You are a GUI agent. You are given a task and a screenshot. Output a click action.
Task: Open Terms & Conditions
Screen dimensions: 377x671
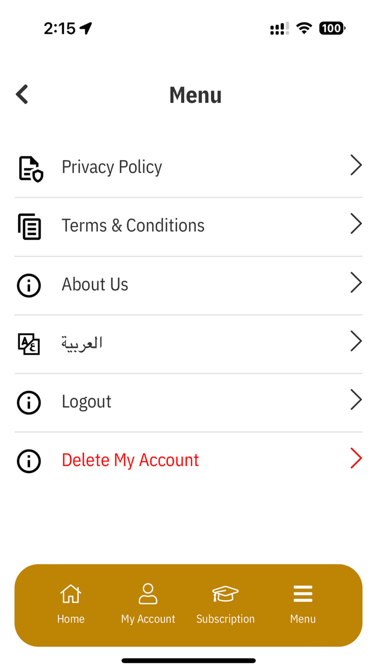point(133,225)
